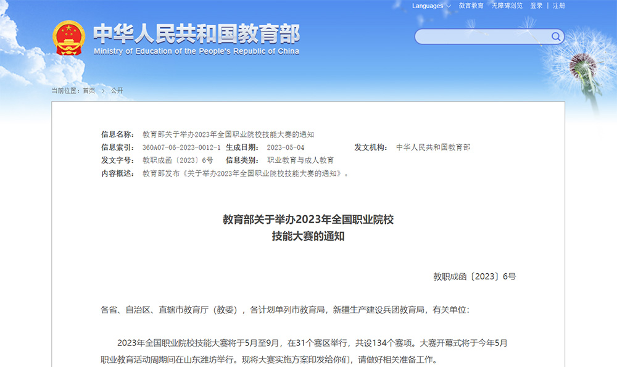This screenshot has width=617, height=367.
Task: Click the national emblem logo
Action: click(x=69, y=38)
